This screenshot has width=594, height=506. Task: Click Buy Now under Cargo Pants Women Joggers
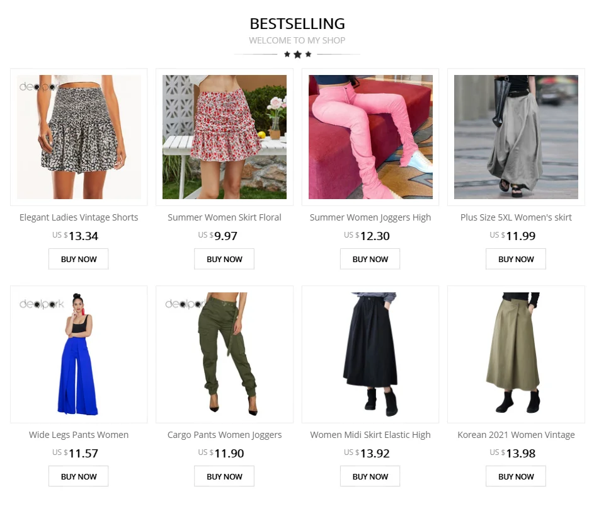(224, 476)
